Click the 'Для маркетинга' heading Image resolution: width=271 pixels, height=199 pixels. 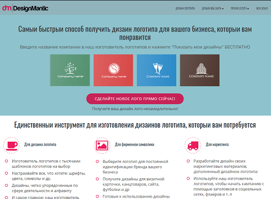(217, 144)
